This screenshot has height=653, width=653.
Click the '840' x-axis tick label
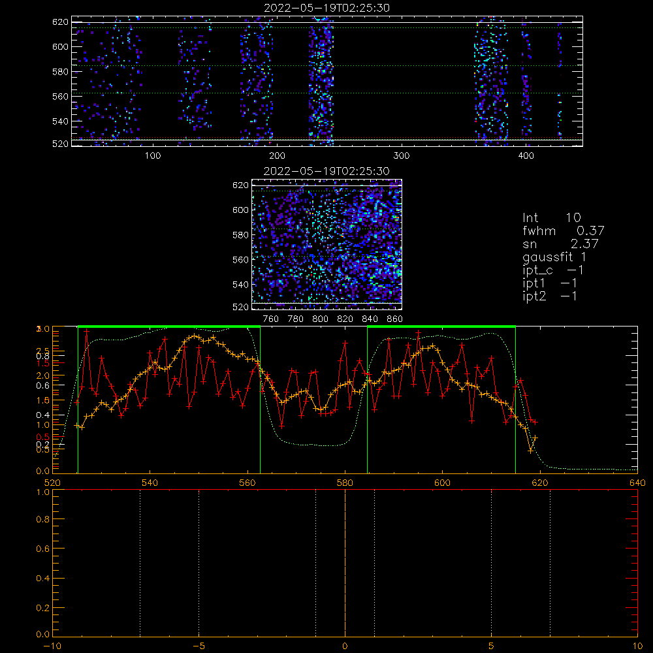tap(370, 319)
